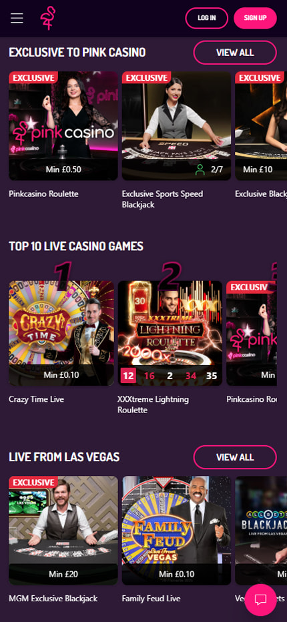Image resolution: width=287 pixels, height=622 pixels.
Task: Open the Exclusive Sports Speed Blackjack thumbnail
Action: [x=176, y=125]
